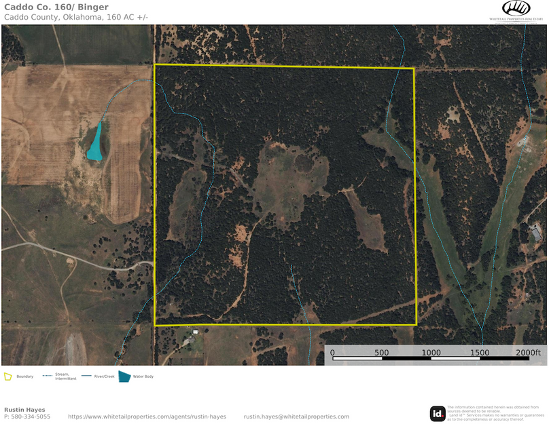Click the Boundary legend label text
This screenshot has height=424, width=549.
[25, 377]
